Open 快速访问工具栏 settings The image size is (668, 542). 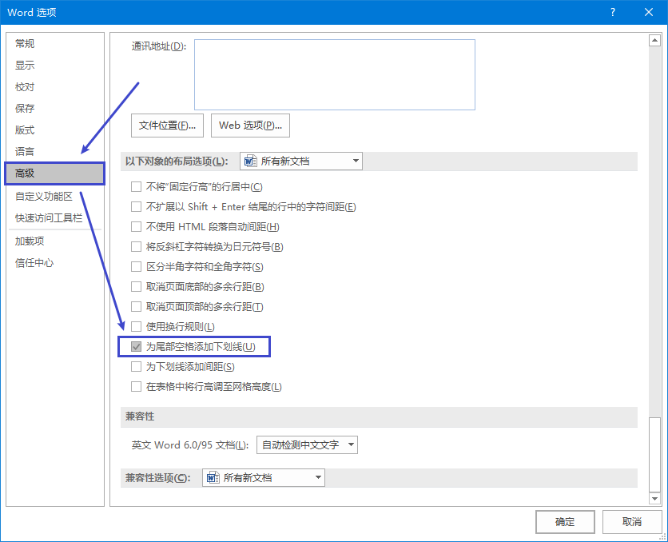[x=49, y=217]
